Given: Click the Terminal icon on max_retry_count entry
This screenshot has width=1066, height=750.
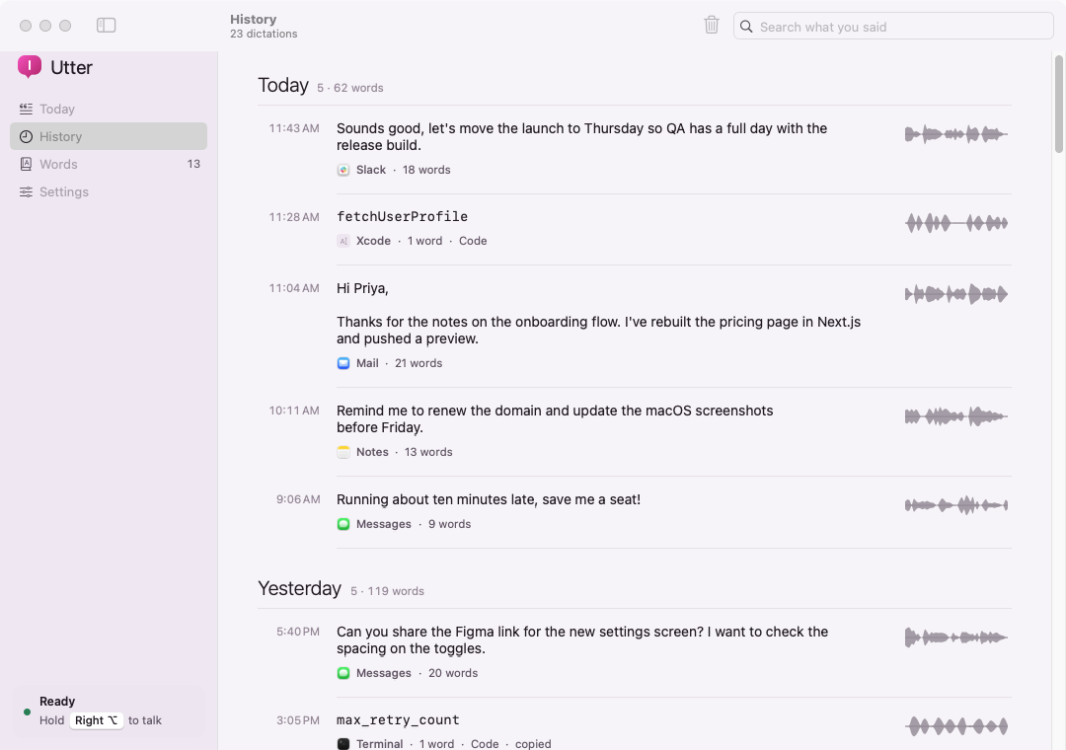Looking at the screenshot, I should [x=343, y=744].
